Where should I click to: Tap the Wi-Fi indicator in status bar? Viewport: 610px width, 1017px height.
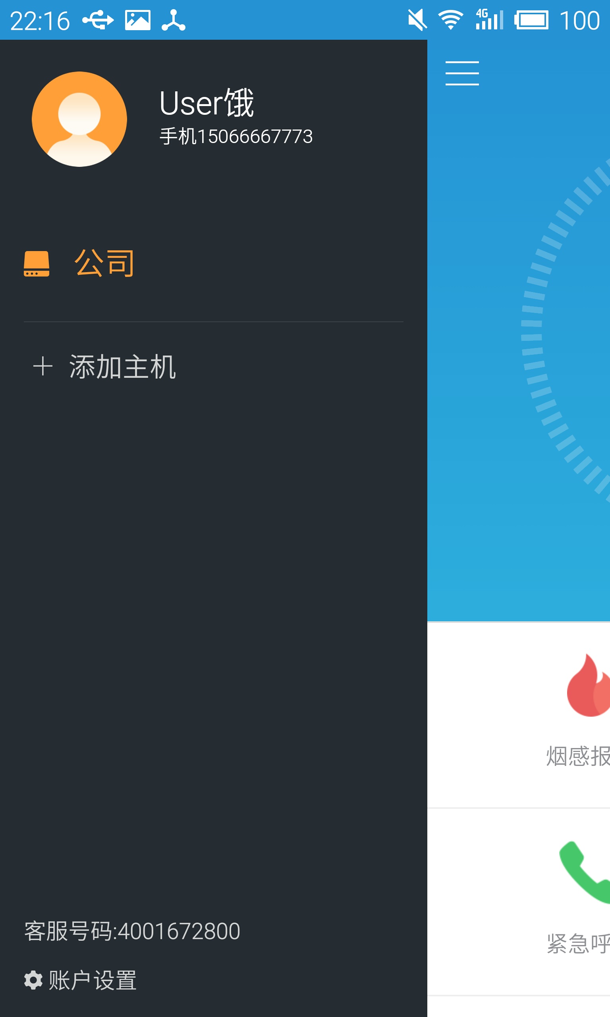click(x=451, y=20)
